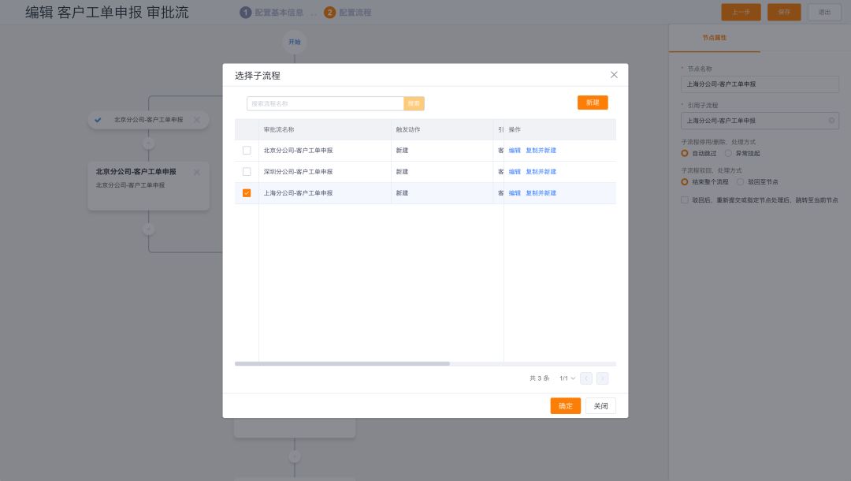Click the 退出 button in top bar
Screen dimensions: 851x481
824,12
